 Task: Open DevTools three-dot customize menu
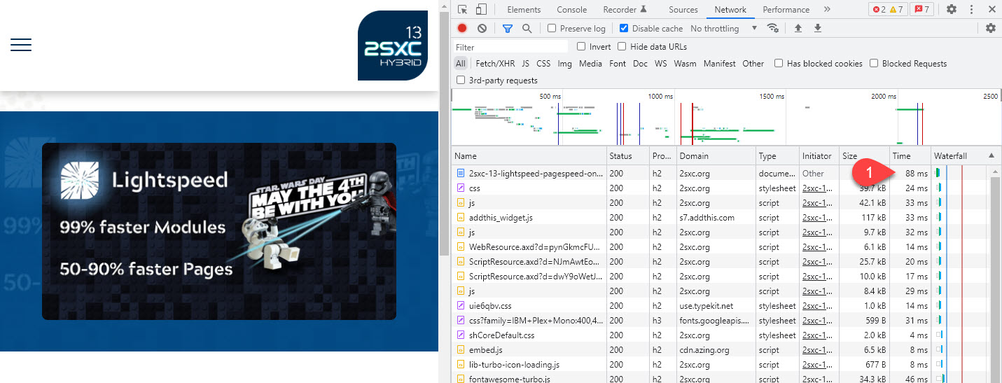click(971, 10)
